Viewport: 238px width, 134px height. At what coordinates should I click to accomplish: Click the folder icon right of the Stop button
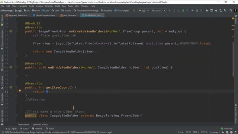tap(207, 10)
